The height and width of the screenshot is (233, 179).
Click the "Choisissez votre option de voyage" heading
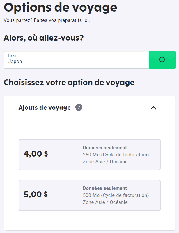(69, 82)
